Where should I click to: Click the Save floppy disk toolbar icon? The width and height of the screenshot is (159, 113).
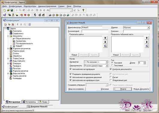pyautogui.click(x=12, y=10)
